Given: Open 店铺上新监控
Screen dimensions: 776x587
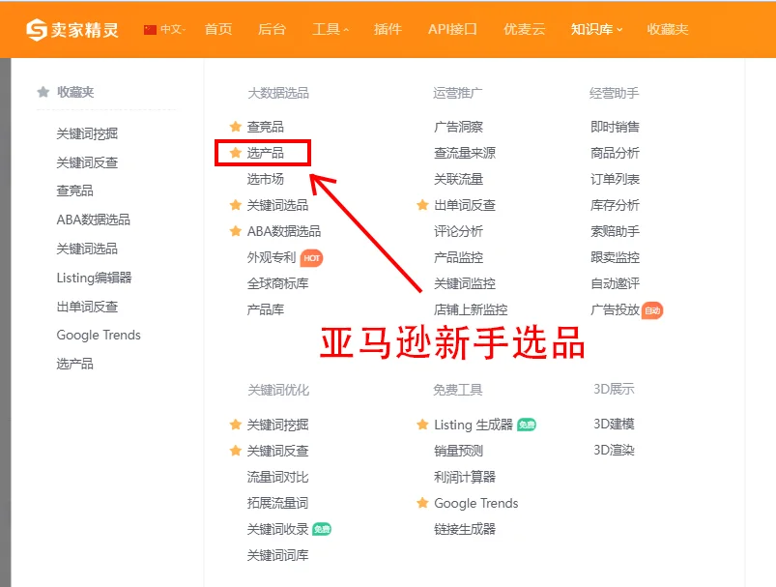Looking at the screenshot, I should pyautogui.click(x=471, y=310).
